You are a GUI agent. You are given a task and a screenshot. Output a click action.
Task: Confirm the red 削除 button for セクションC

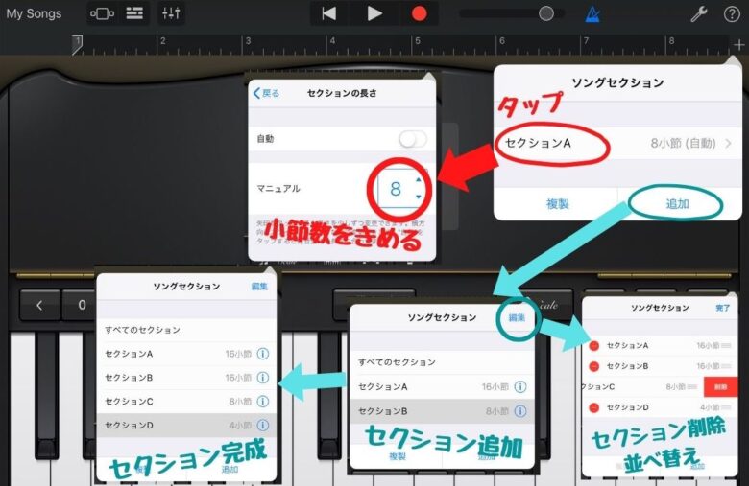point(720,387)
